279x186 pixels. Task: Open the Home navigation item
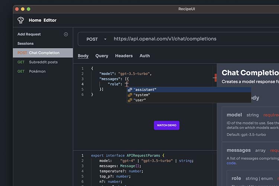pyautogui.click(x=35, y=20)
